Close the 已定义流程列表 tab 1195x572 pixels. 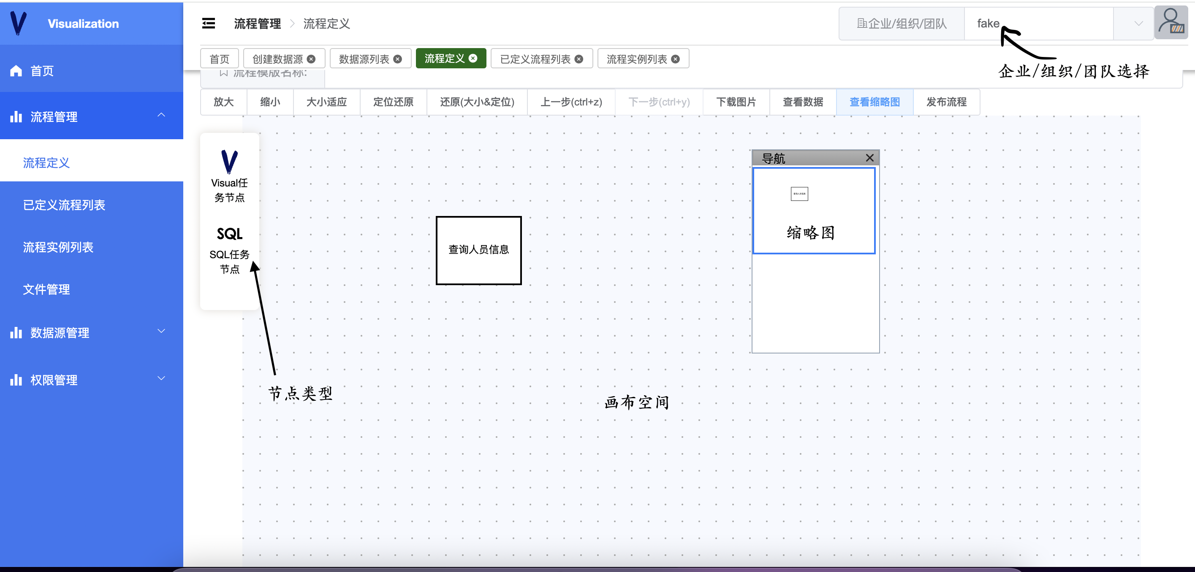[579, 59]
